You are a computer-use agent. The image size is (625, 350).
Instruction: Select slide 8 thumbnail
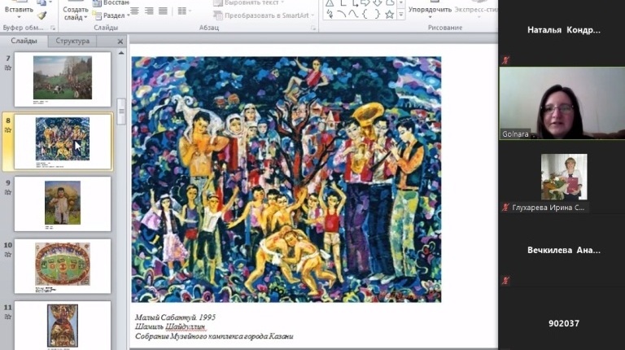pos(63,142)
